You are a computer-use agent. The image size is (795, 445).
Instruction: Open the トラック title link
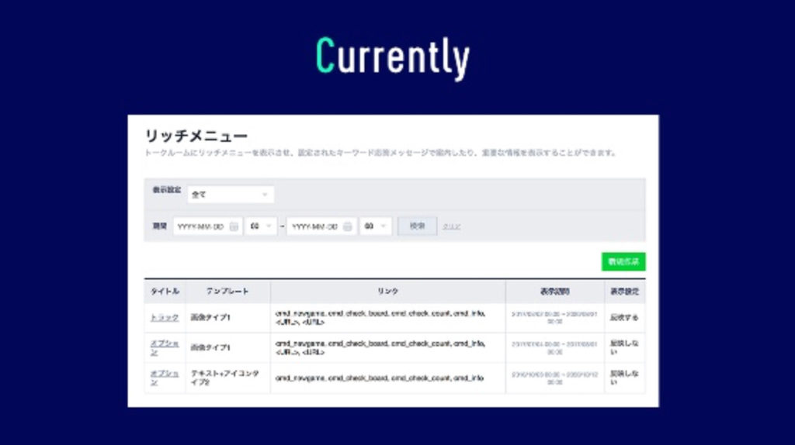click(165, 317)
